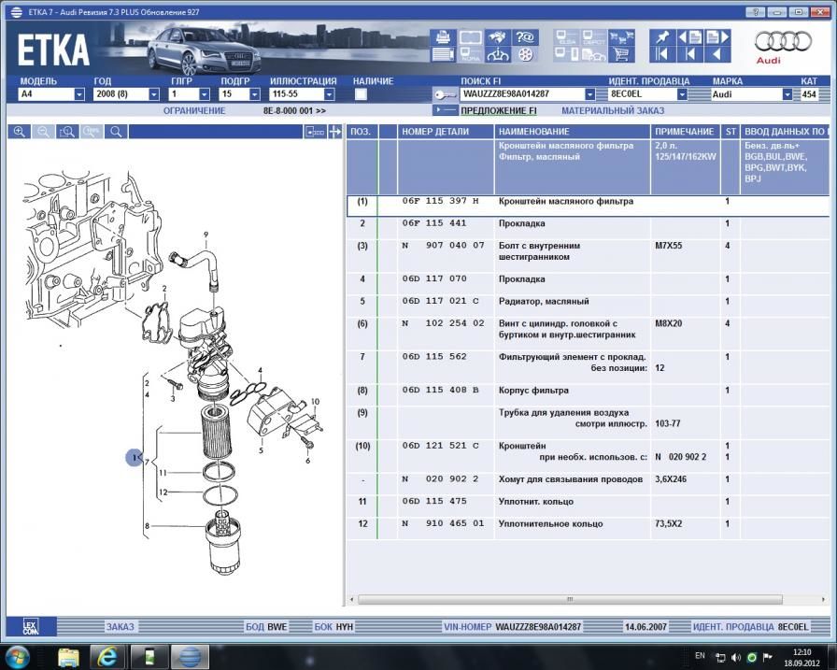Click the ОГРАНИЧЕНИЕ link
Screen dimensions: 837x670
[x=194, y=110]
